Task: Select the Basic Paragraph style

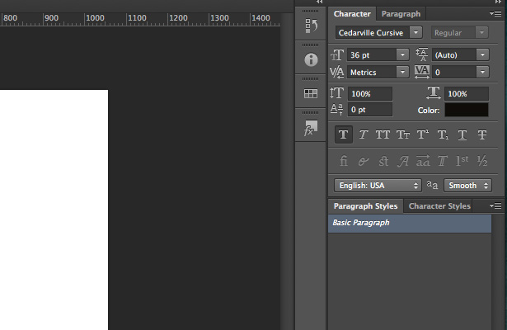Action: point(410,223)
